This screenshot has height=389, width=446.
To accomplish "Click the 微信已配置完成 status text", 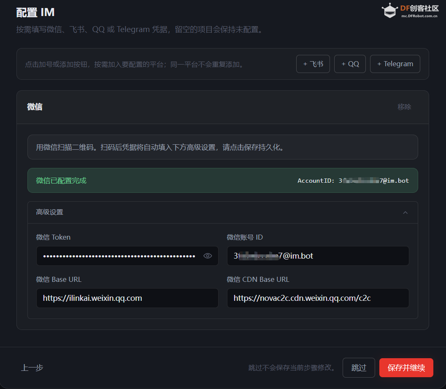I will (x=61, y=181).
